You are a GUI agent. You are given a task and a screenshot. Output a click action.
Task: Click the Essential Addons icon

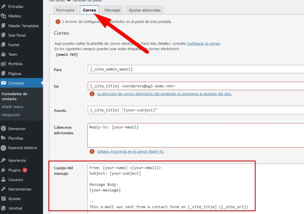pos(4,148)
